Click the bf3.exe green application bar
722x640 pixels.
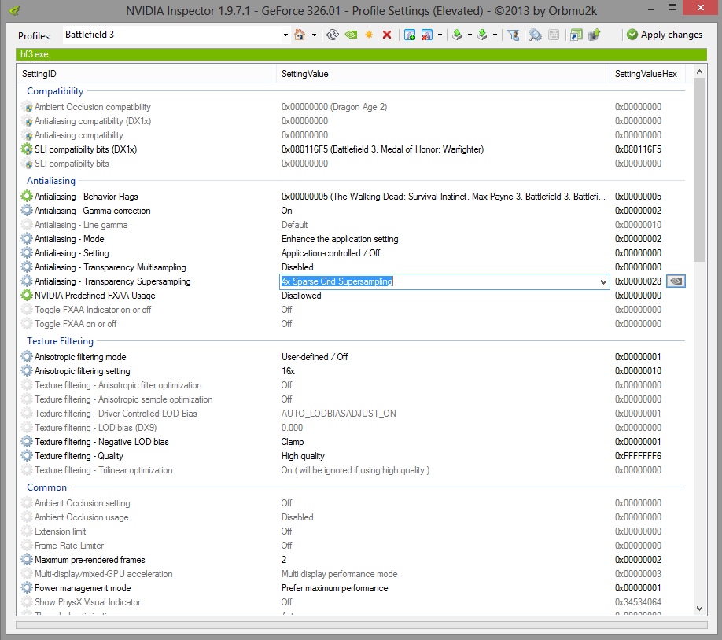[362, 54]
